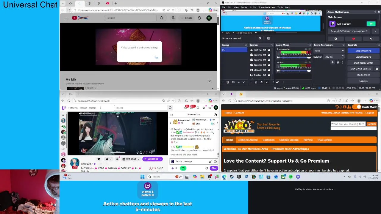
Task: Open Windows Start button on taskbar
Action: 142,177
